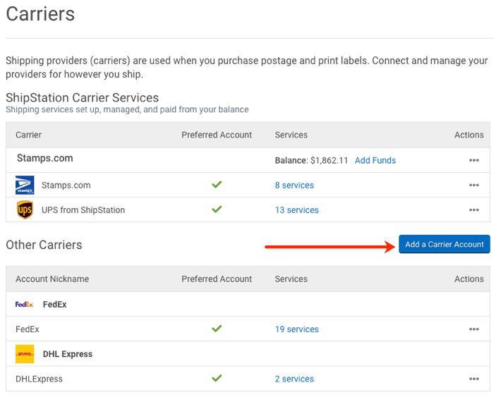Select the DHL Express group heading
This screenshot has width=494, height=395.
[68, 354]
